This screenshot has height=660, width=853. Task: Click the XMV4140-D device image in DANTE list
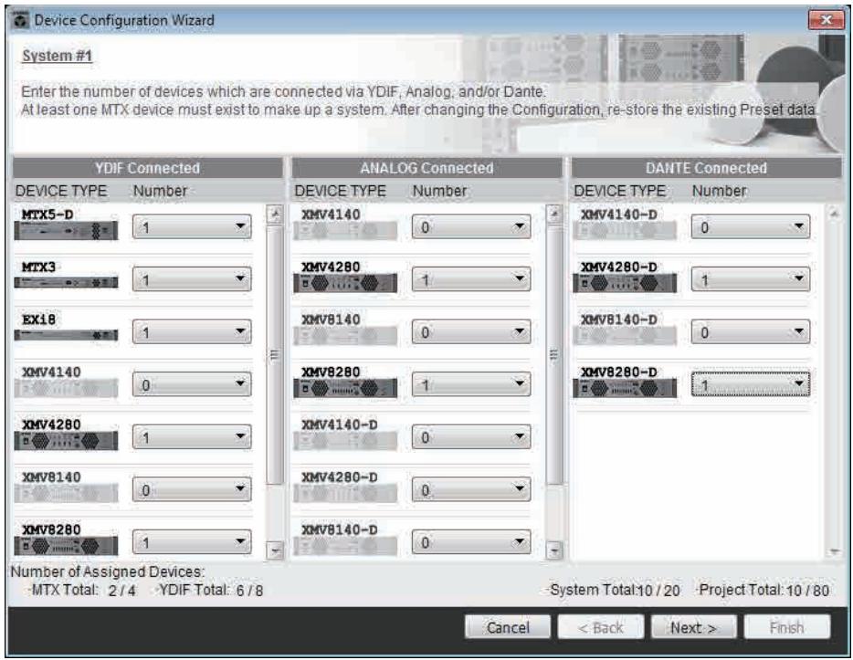coord(625,231)
